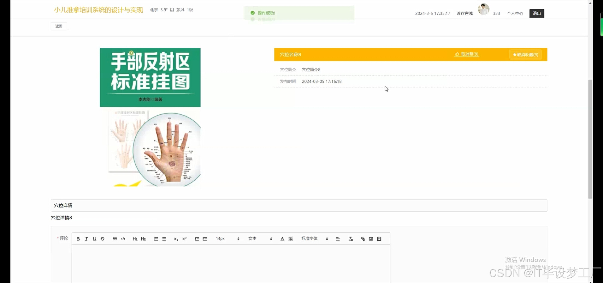Image resolution: width=603 pixels, height=283 pixels.
Task: Toggle strikethrough formatting in comment editor
Action: tap(103, 239)
